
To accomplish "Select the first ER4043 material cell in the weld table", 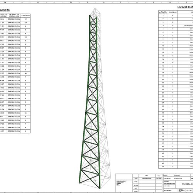I will (14, 19).
